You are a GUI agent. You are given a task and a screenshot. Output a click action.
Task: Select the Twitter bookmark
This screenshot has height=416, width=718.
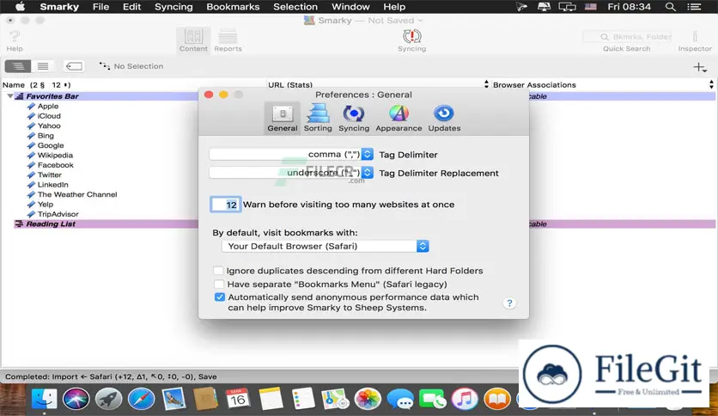50,175
